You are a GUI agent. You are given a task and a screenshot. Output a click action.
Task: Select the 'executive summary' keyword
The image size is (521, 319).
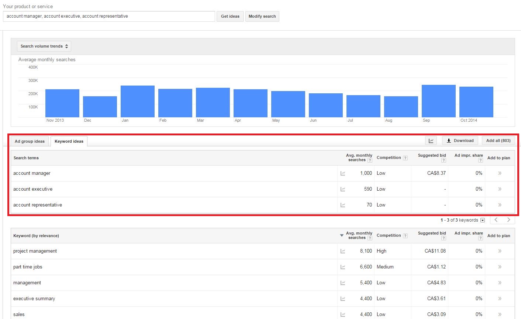pyautogui.click(x=34, y=299)
